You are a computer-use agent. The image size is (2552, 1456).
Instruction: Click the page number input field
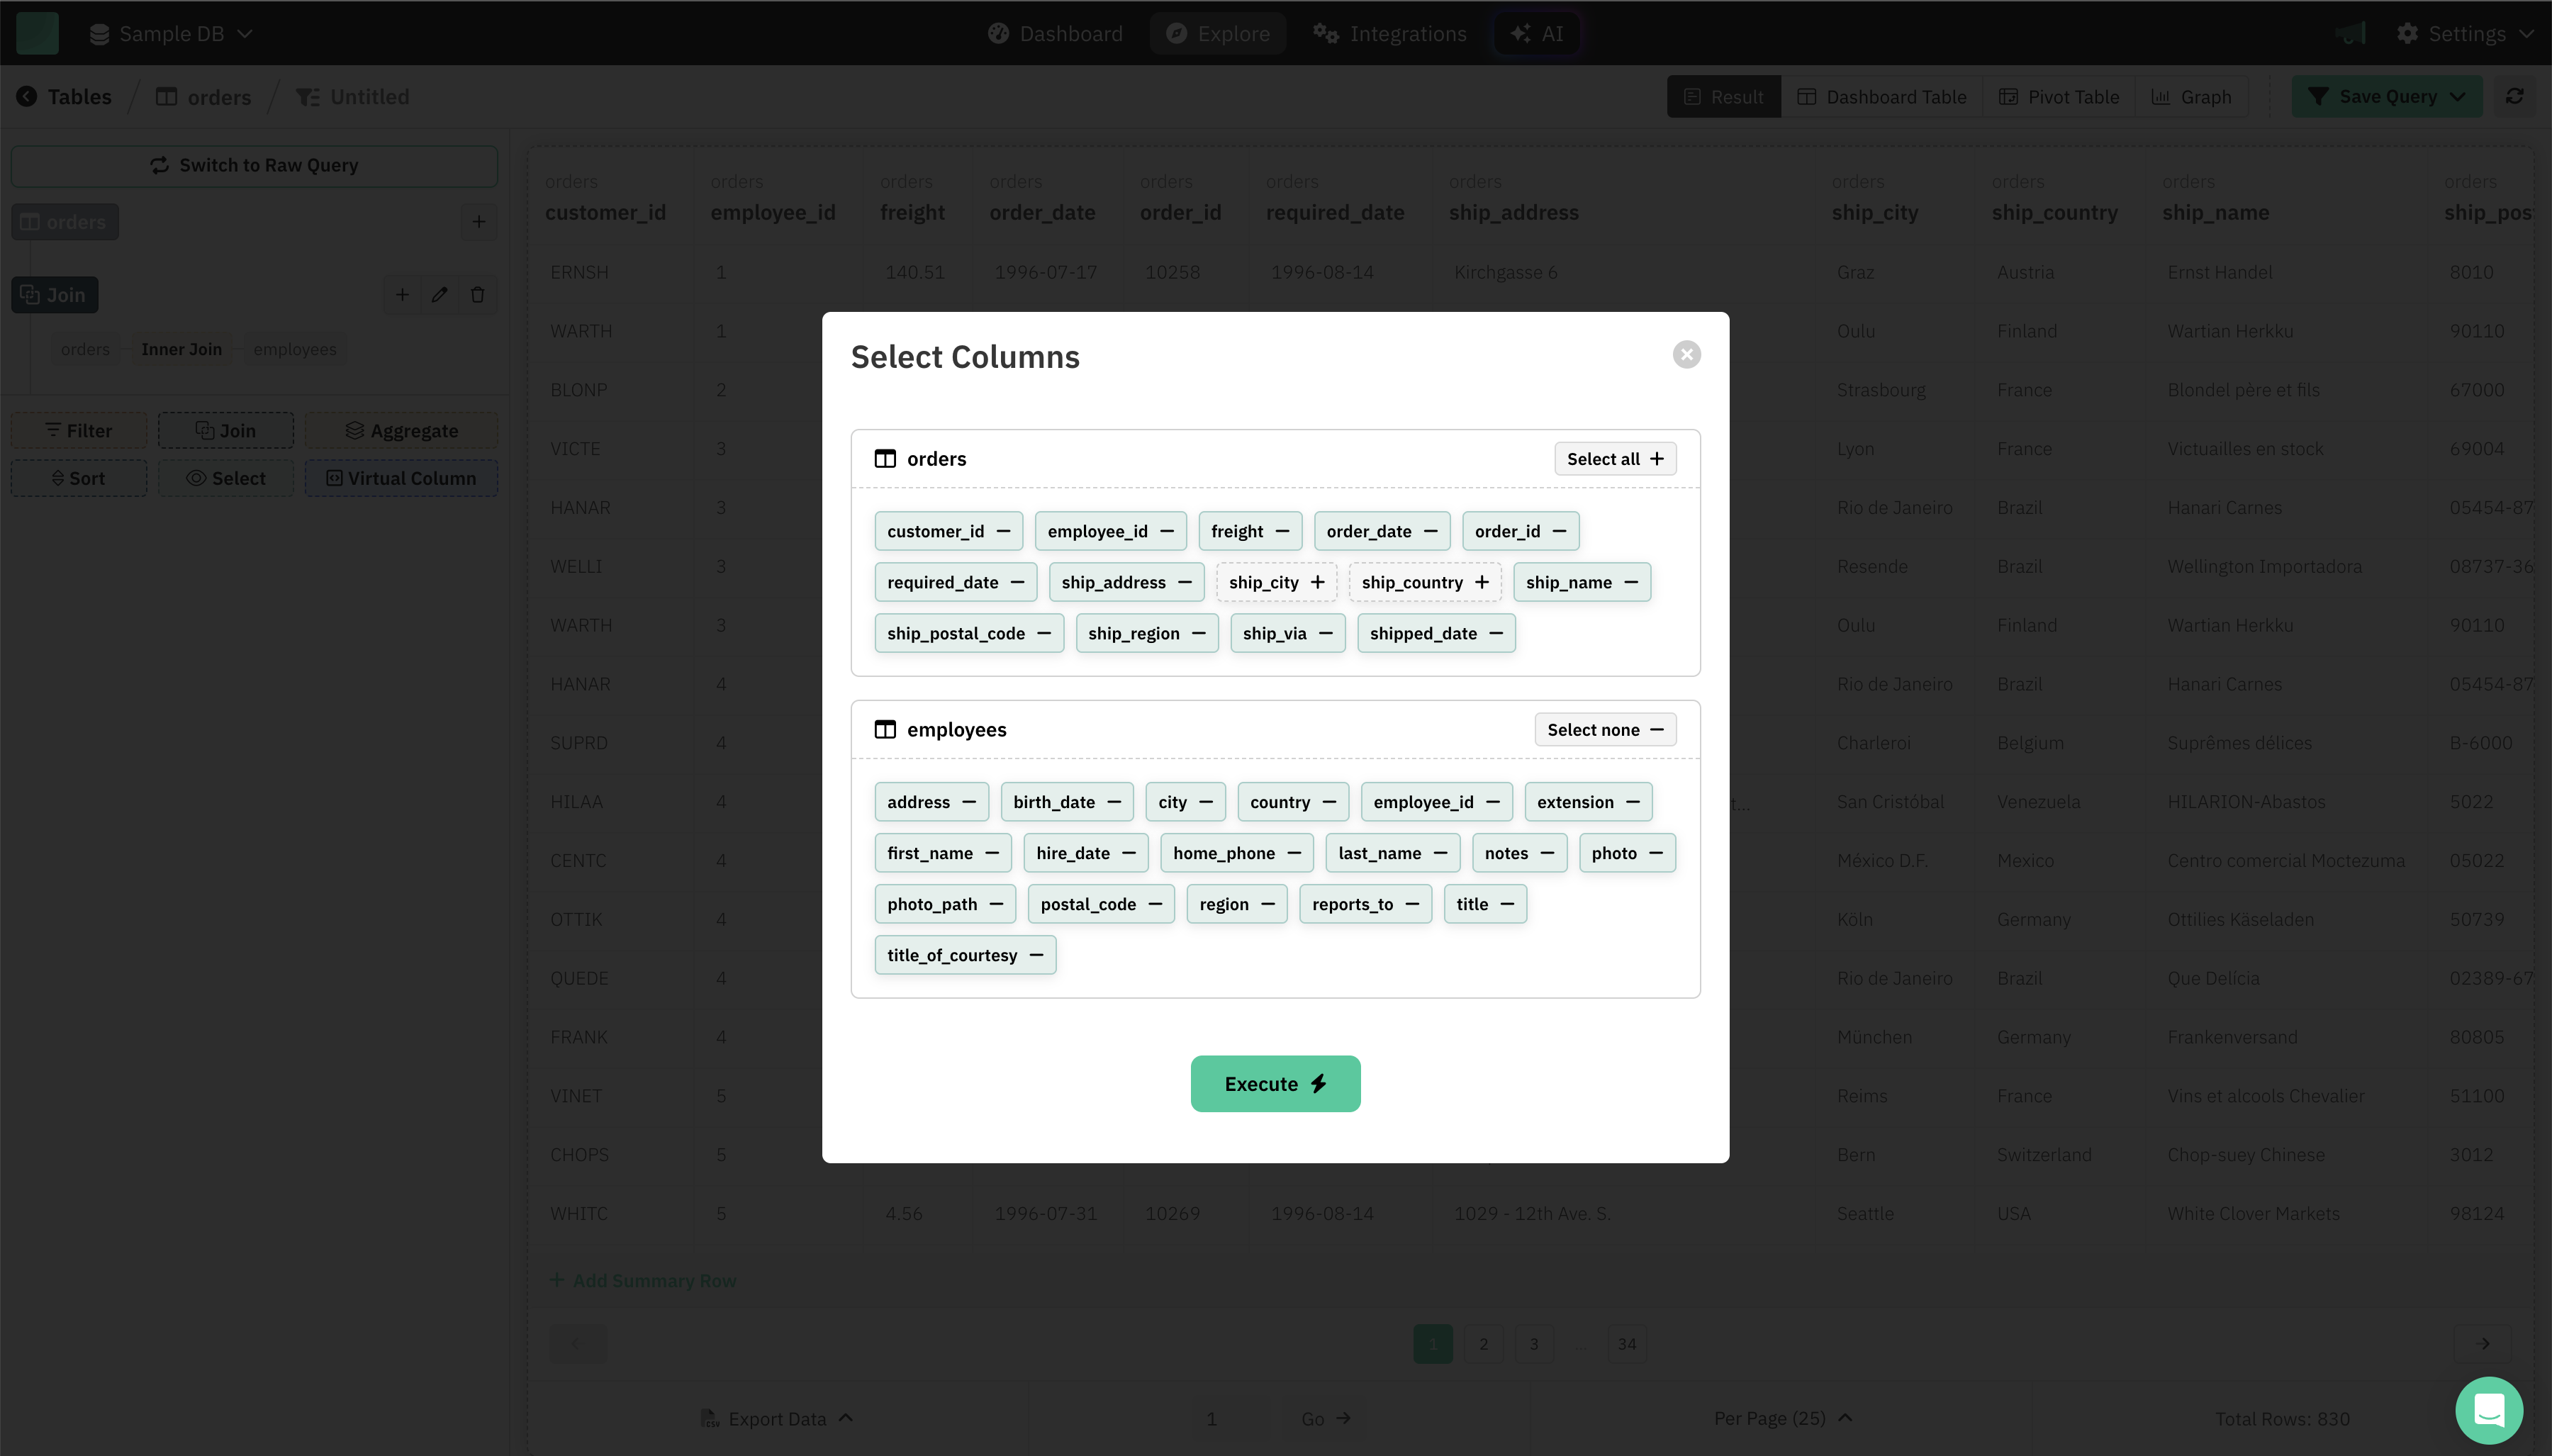(x=1211, y=1419)
